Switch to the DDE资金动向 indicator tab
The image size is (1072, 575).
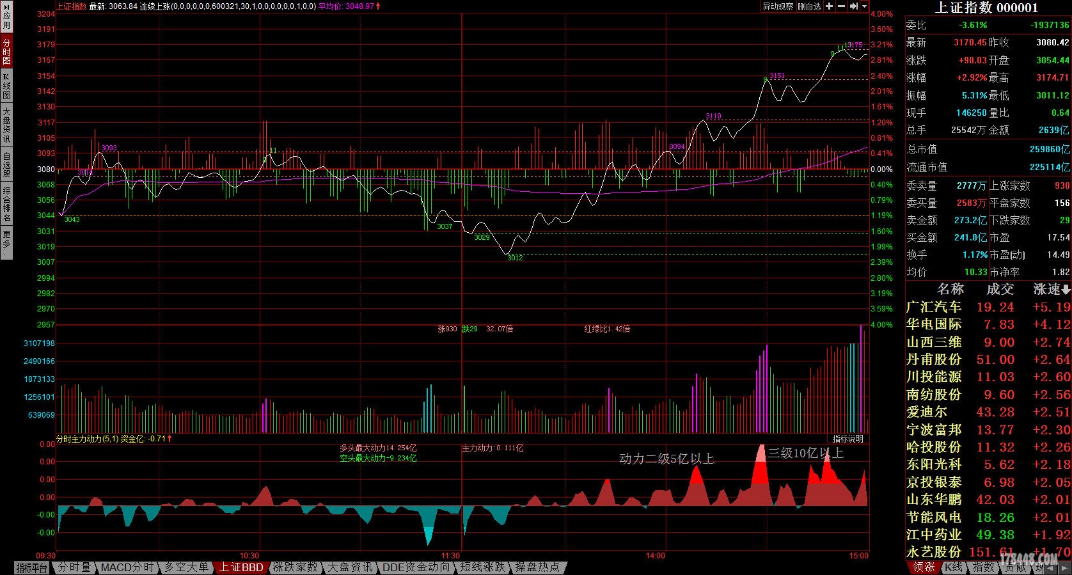[416, 567]
